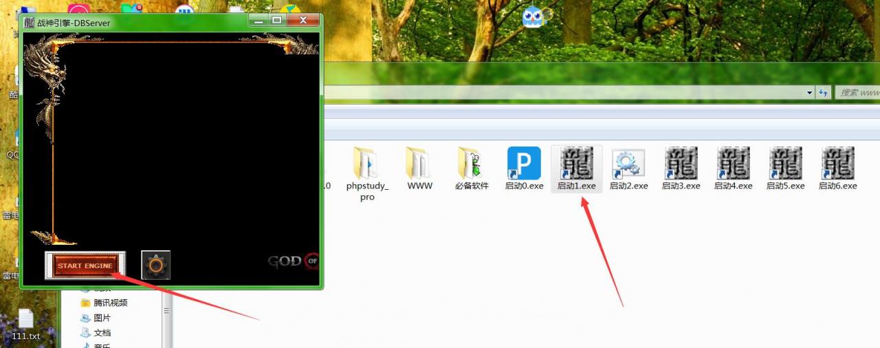Select the WWW folder in Explorer
880x348 pixels.
pyautogui.click(x=419, y=168)
